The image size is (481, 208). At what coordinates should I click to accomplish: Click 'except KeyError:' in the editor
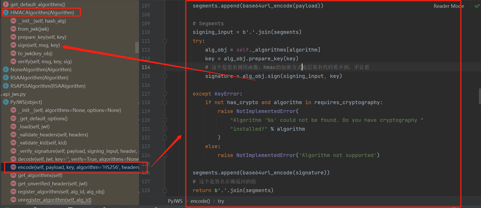[x=217, y=94]
